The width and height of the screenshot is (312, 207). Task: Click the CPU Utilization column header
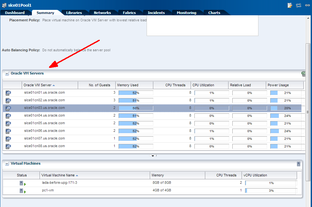coord(209,85)
